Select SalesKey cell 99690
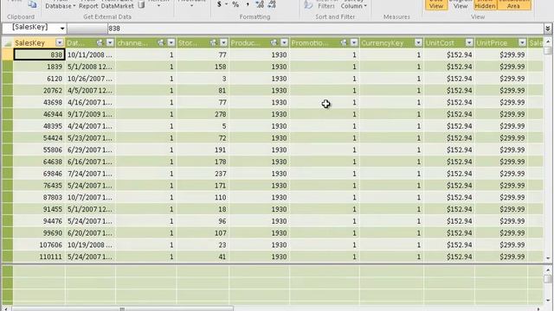Viewport: 554px width, 311px height. pyautogui.click(x=39, y=233)
